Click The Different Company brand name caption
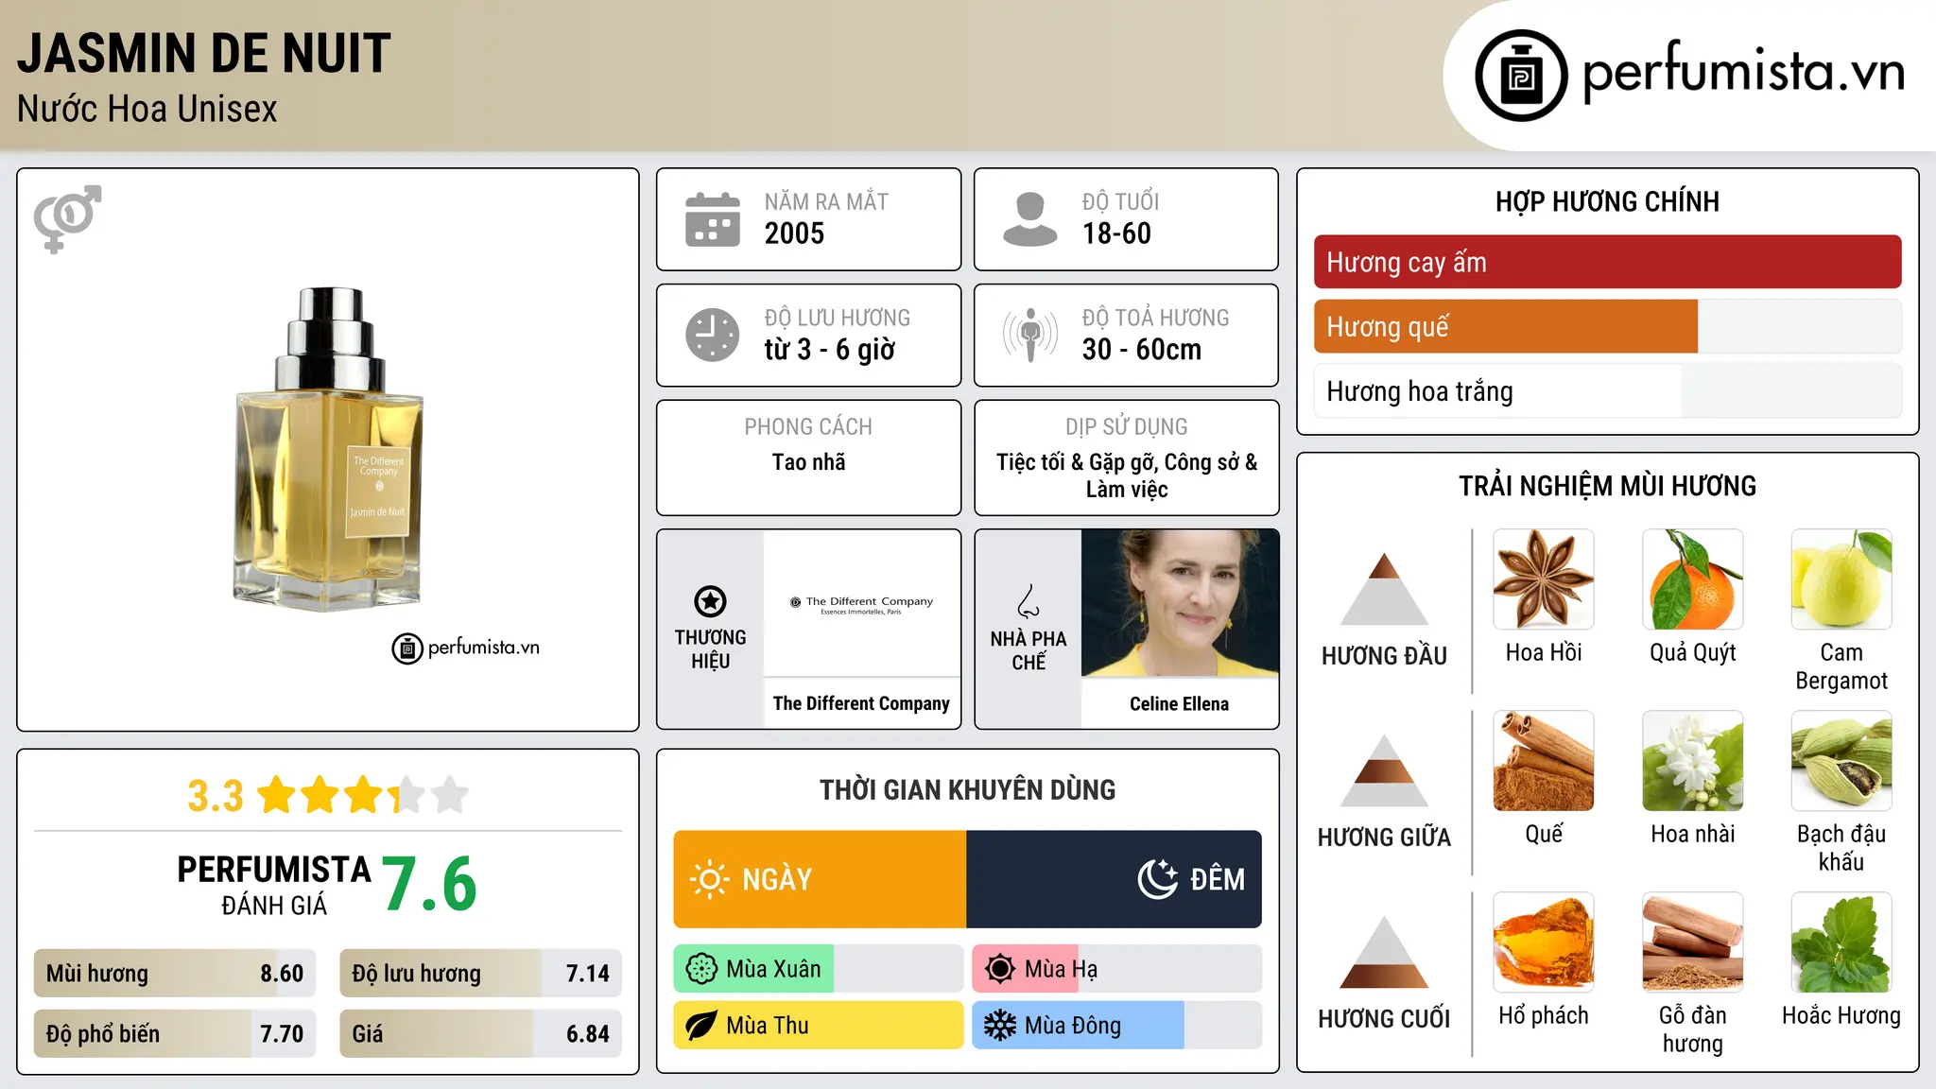 click(861, 703)
